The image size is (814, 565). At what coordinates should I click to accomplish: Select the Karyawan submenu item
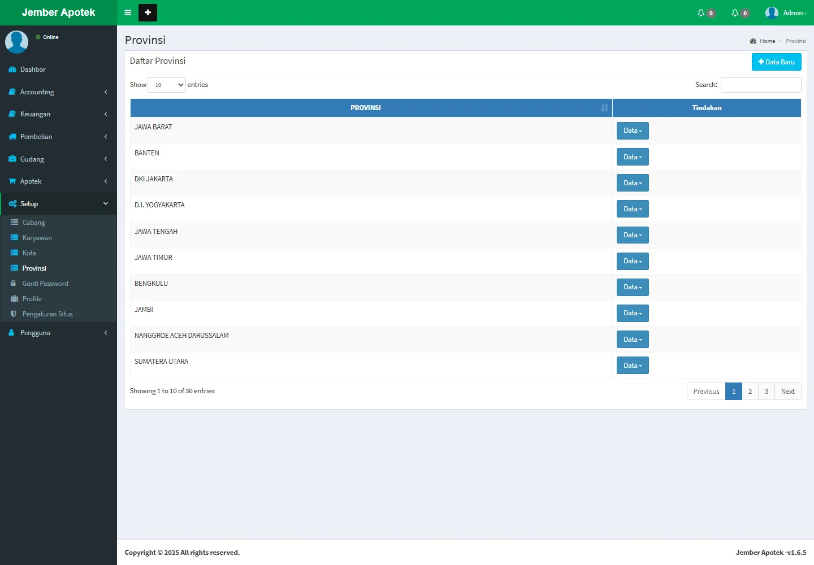pyautogui.click(x=37, y=238)
